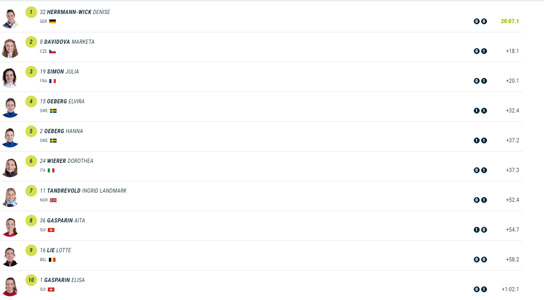
Task: Click the German flag under Herrmann-Wick
Action: coord(53,21)
